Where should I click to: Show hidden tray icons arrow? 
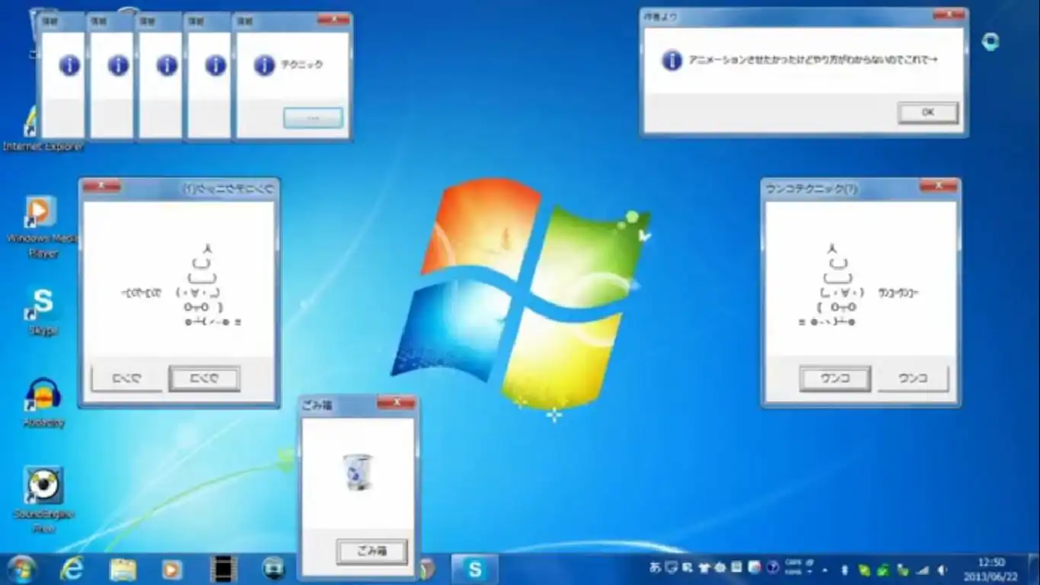tap(825, 569)
